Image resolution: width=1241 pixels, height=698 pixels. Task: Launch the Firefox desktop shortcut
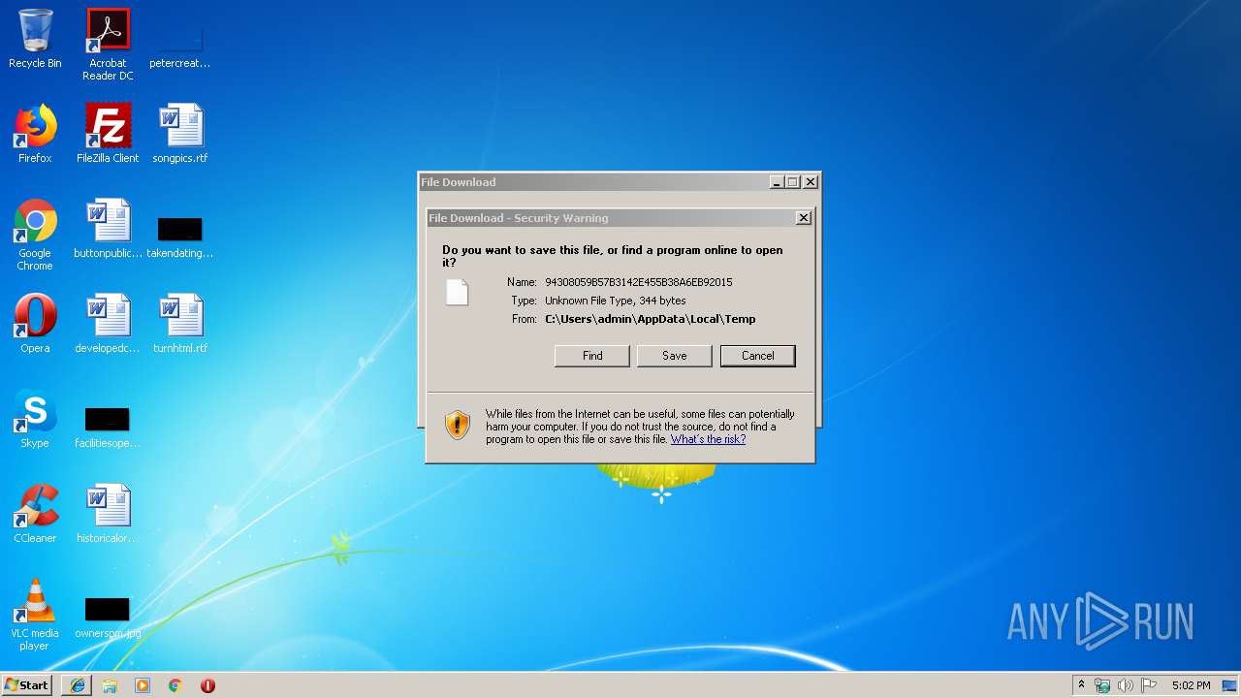(x=35, y=134)
